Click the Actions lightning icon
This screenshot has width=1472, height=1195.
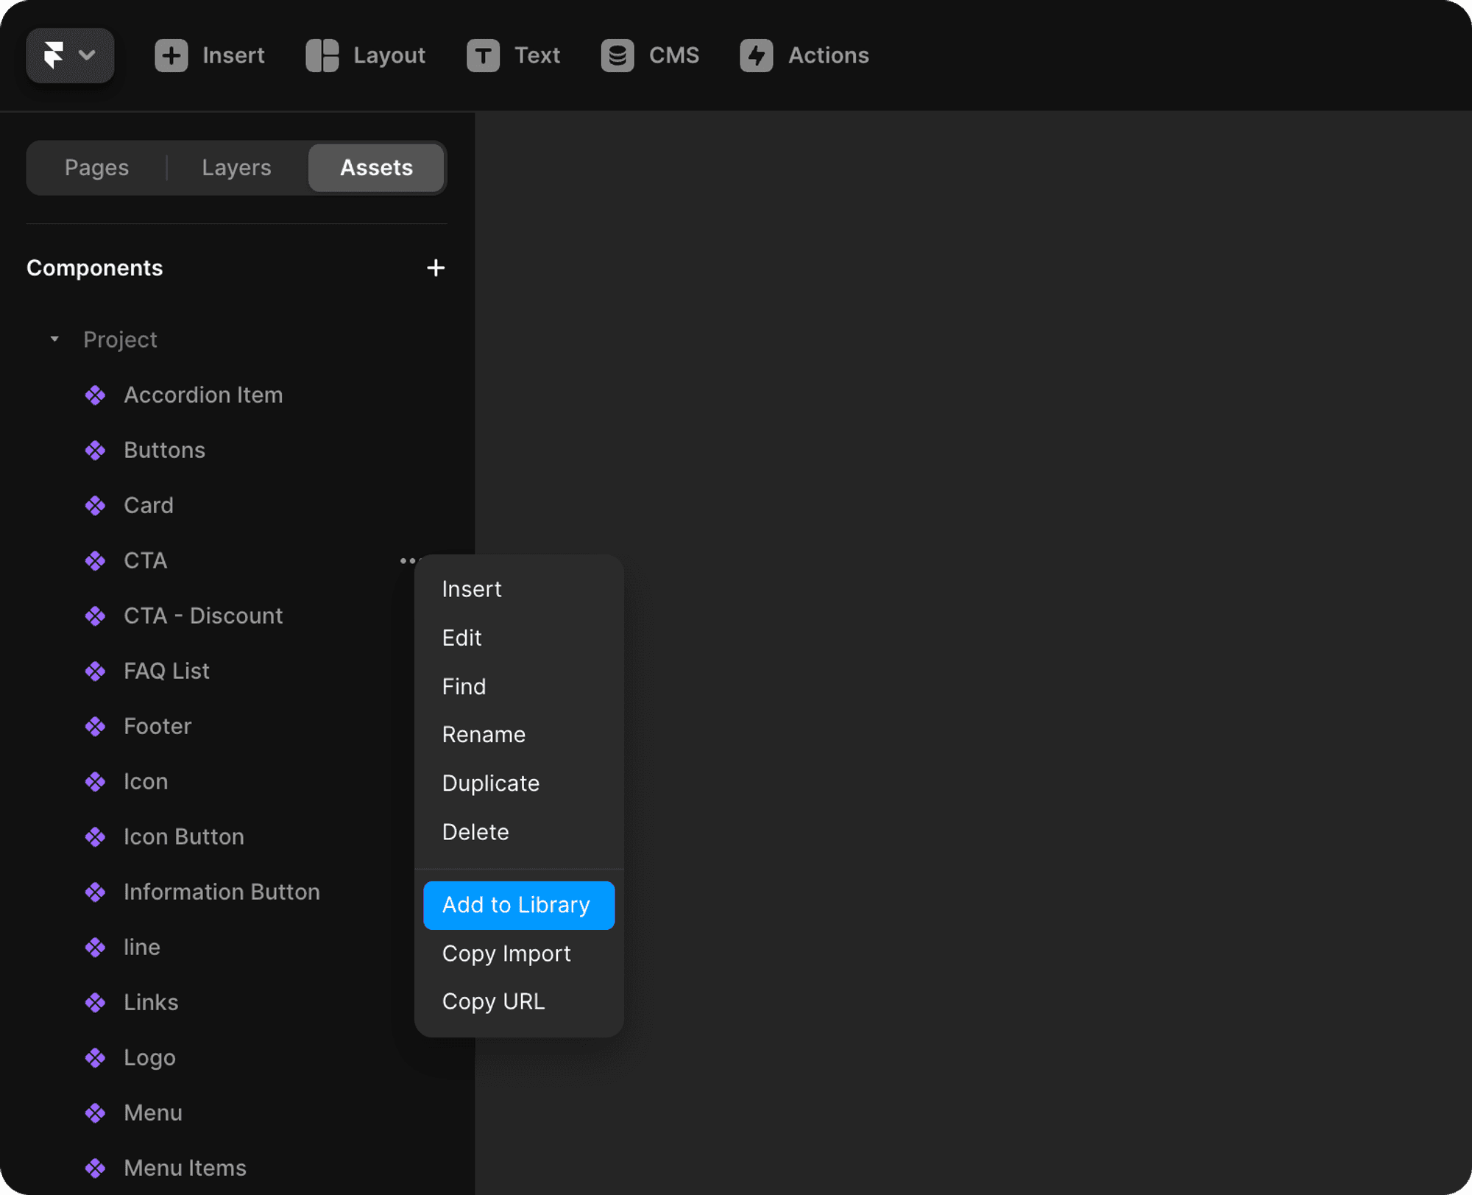click(756, 55)
